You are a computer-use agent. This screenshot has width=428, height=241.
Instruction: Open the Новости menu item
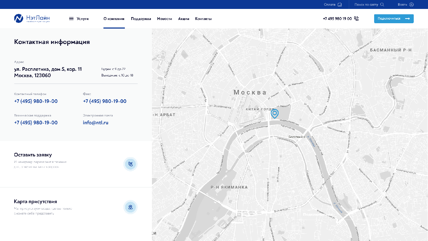point(164,19)
